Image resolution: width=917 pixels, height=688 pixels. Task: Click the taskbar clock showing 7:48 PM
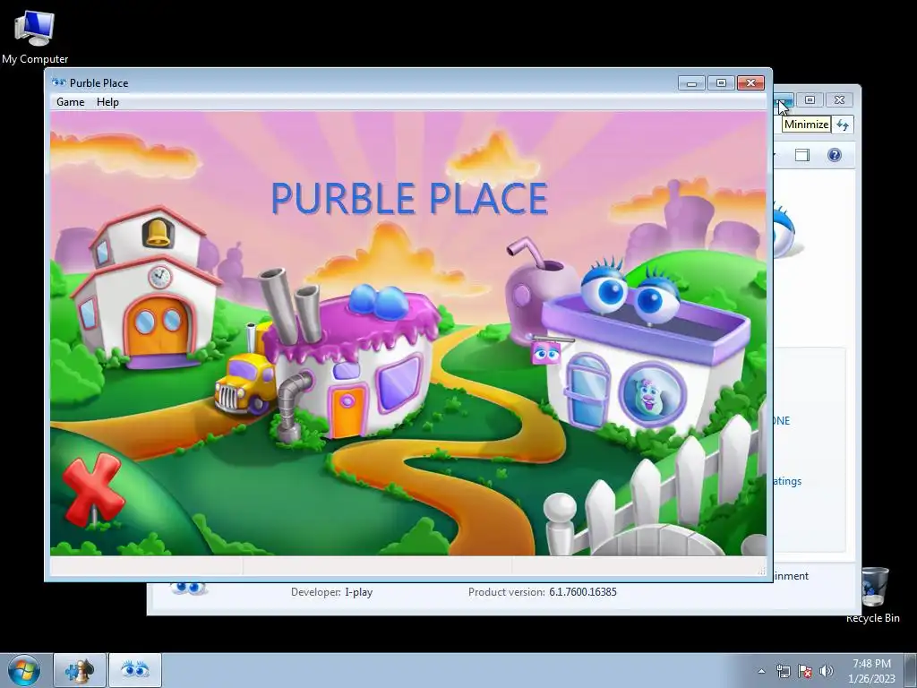click(871, 671)
